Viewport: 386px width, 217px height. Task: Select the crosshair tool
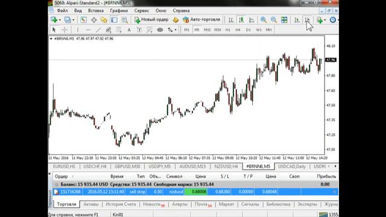[x=65, y=30]
